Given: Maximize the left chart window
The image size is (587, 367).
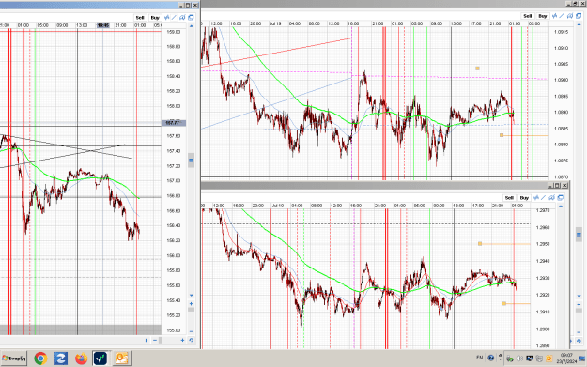Looking at the screenshot, I should (x=188, y=6).
